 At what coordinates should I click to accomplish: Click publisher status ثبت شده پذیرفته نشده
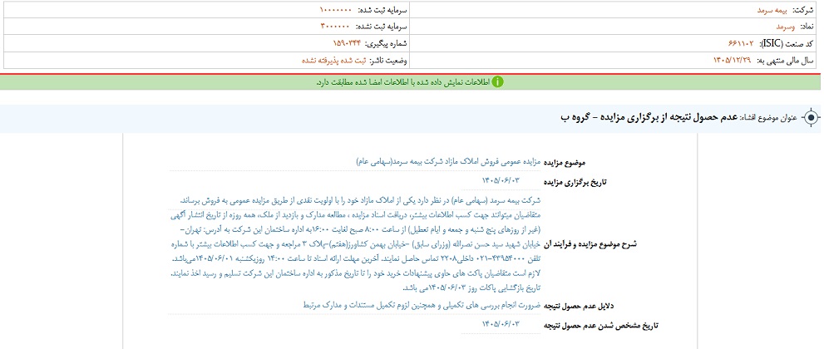coord(333,61)
